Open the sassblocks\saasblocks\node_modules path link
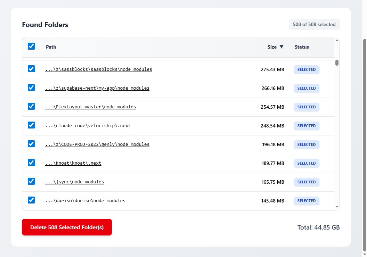The width and height of the screenshot is (367, 257). [99, 69]
